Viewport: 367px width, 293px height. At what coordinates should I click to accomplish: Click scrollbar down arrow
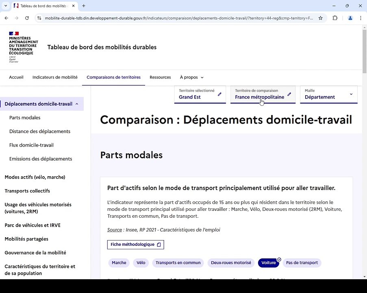click(x=365, y=277)
